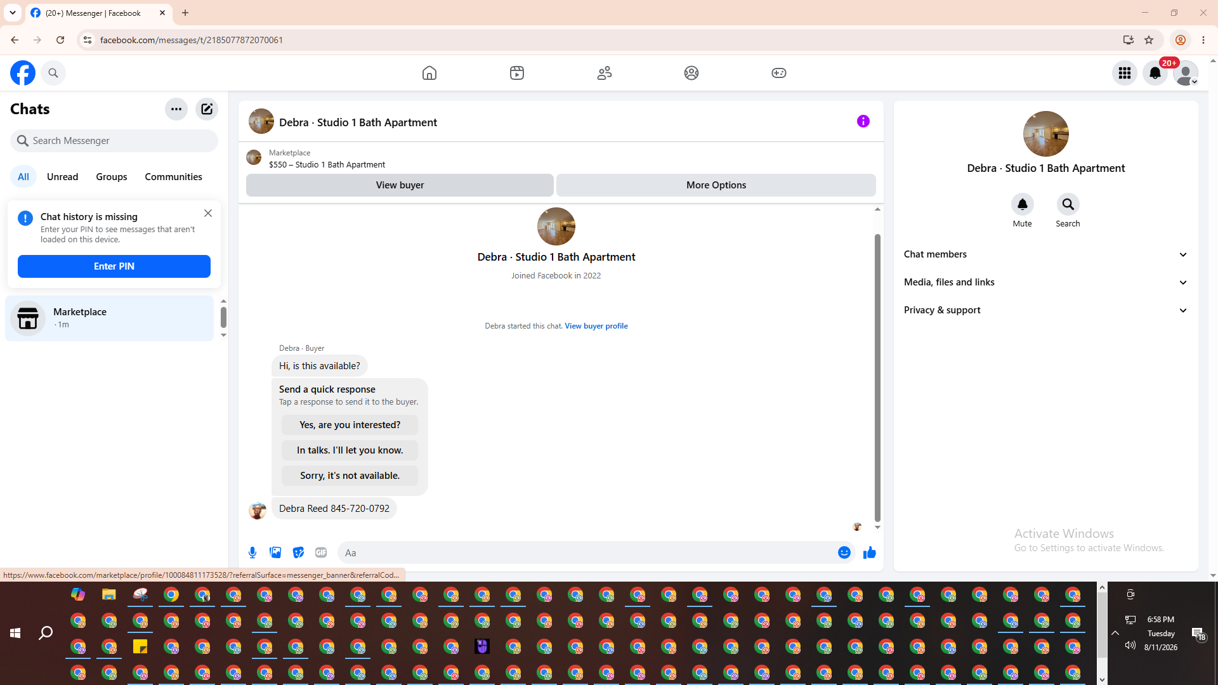Click the Aa message input field
This screenshot has height=685, width=1218.
tap(587, 553)
